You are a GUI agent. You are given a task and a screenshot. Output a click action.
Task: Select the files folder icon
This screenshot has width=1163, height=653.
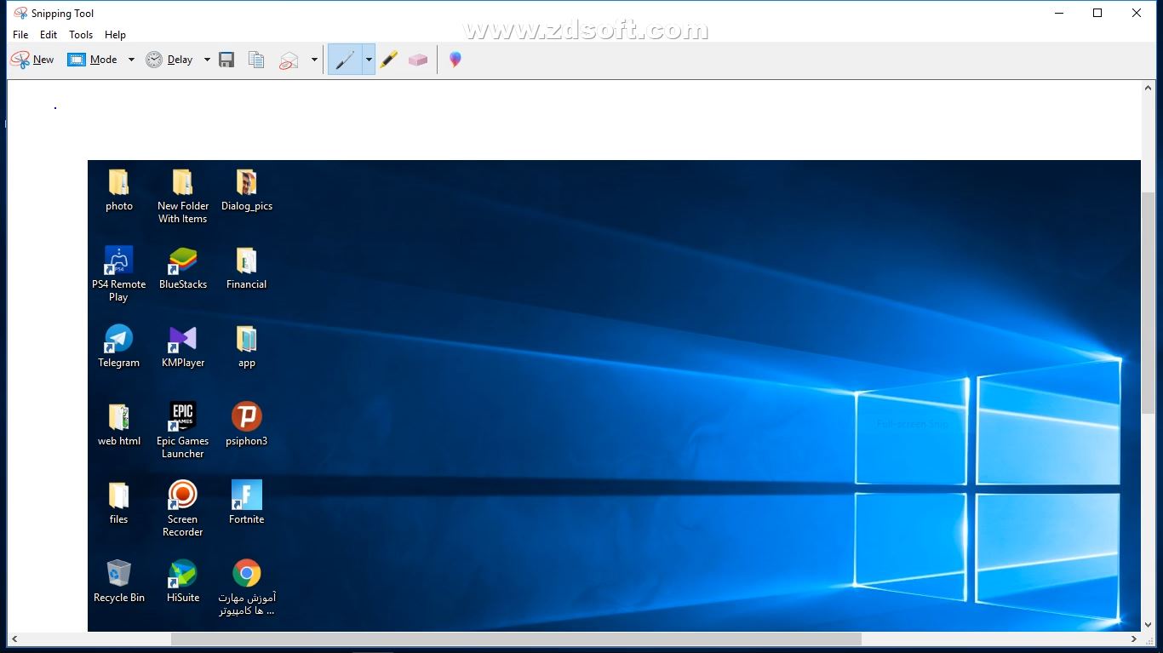pyautogui.click(x=119, y=503)
